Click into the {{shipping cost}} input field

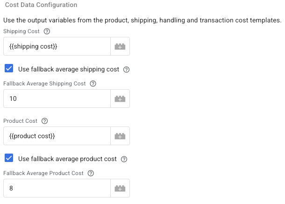tap(57, 46)
